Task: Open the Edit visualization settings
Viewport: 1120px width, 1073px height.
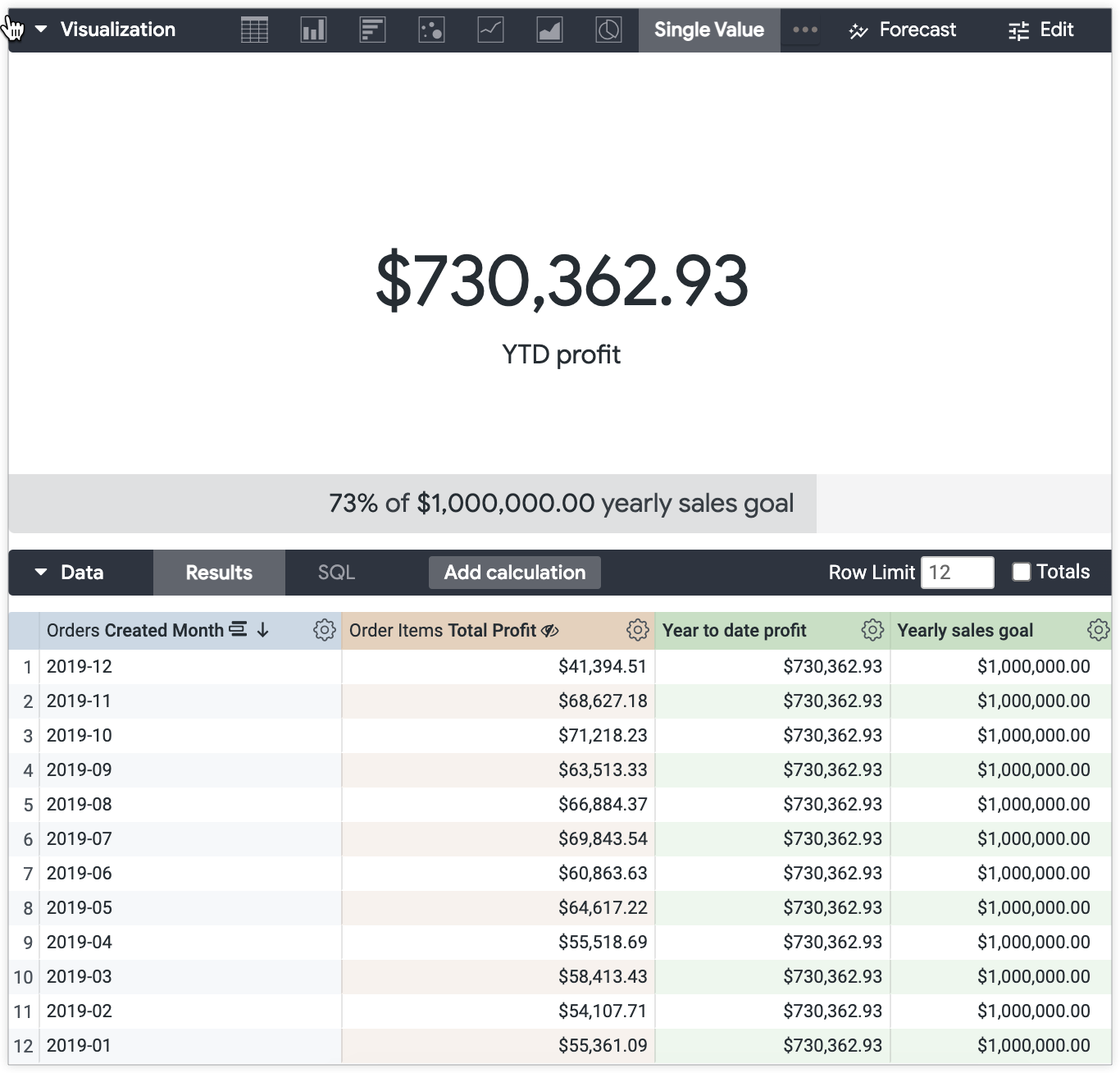Action: pos(1040,30)
